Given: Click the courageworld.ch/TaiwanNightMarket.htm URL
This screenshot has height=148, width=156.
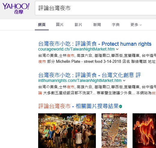Looking at the screenshot, I should [x=76, y=49].
